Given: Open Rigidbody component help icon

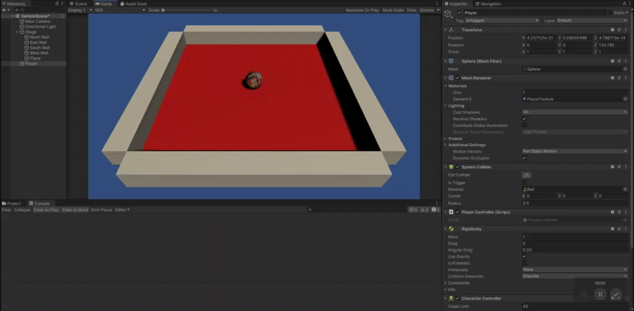Looking at the screenshot, I should 612,229.
